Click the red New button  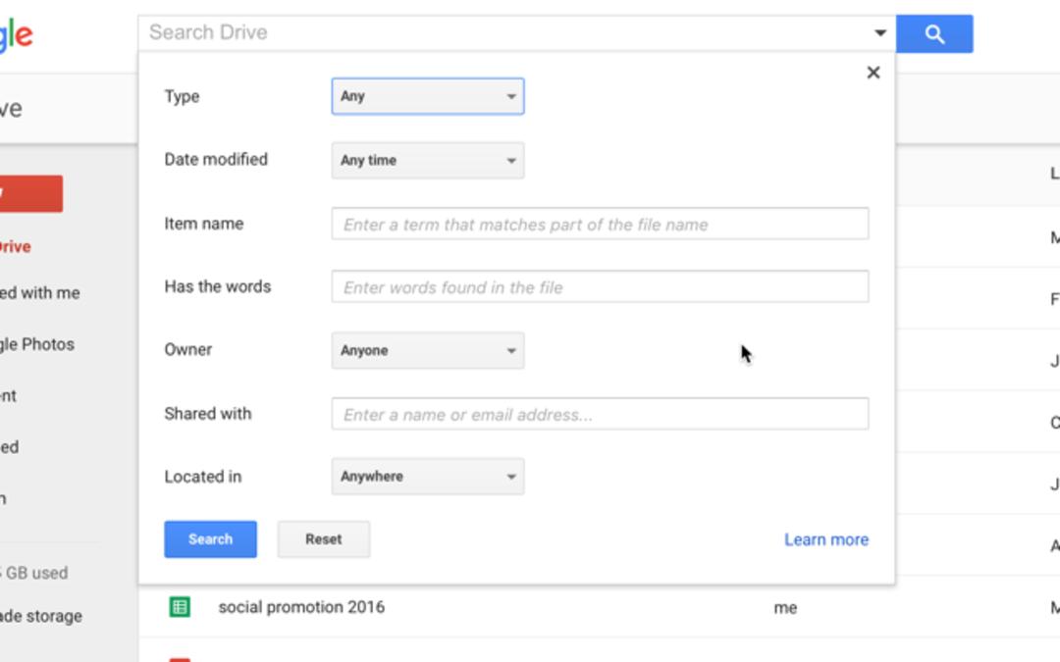pos(31,194)
